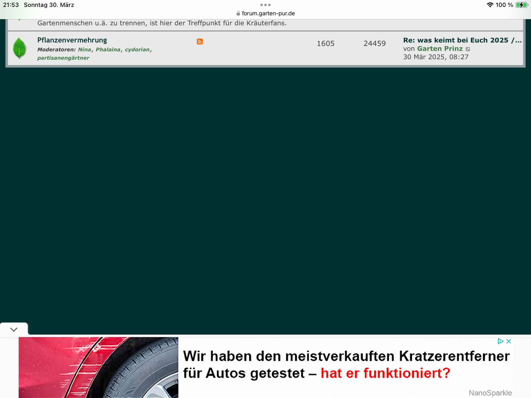Tap the lock icon beside the URL
This screenshot has height=398, width=531.
pos(238,13)
